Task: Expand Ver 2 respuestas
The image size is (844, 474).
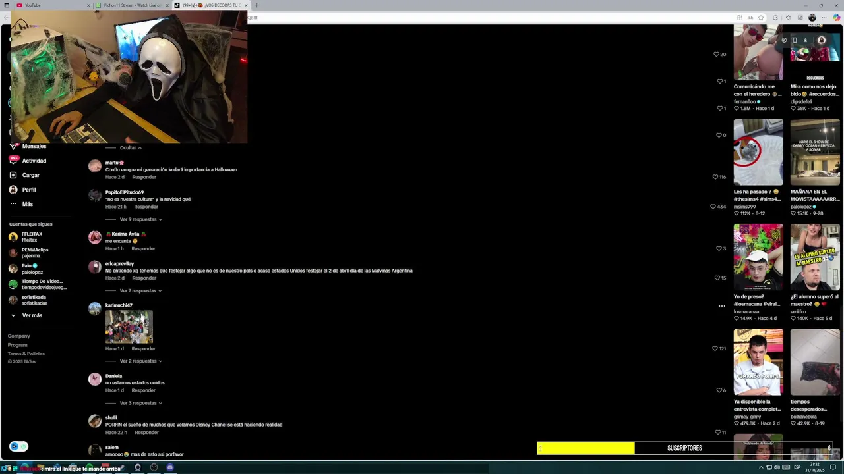Action: point(140,361)
